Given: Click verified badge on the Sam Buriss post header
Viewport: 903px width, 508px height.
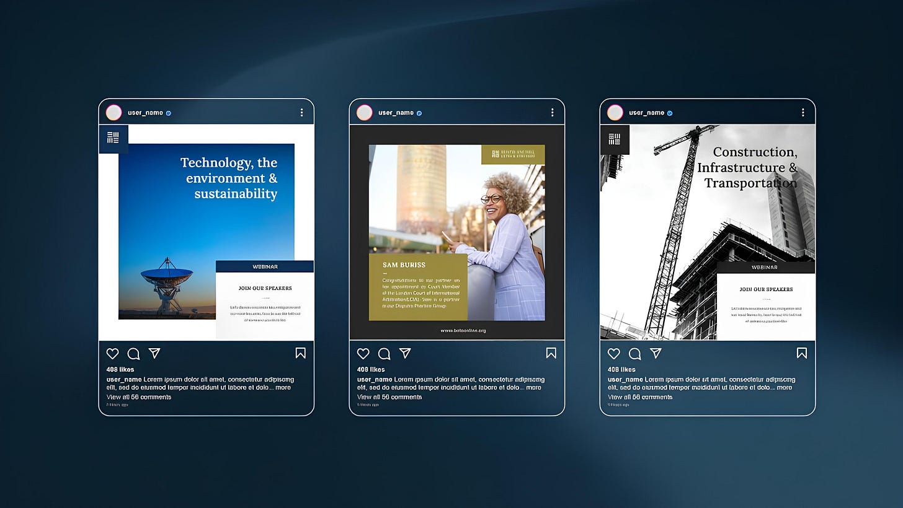Looking at the screenshot, I should pyautogui.click(x=419, y=113).
